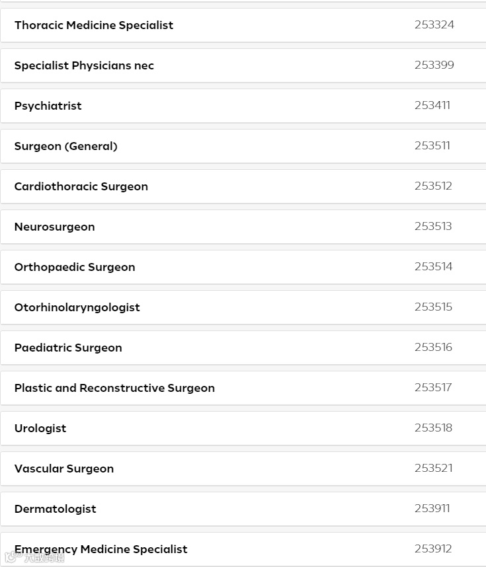Click occupation code 253399
Viewport: 486px width, 567px height.
pyautogui.click(x=434, y=65)
